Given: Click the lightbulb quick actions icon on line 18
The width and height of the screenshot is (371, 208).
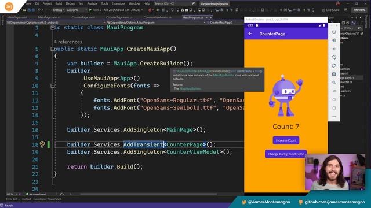Looking at the screenshot, I should click(x=42, y=144).
